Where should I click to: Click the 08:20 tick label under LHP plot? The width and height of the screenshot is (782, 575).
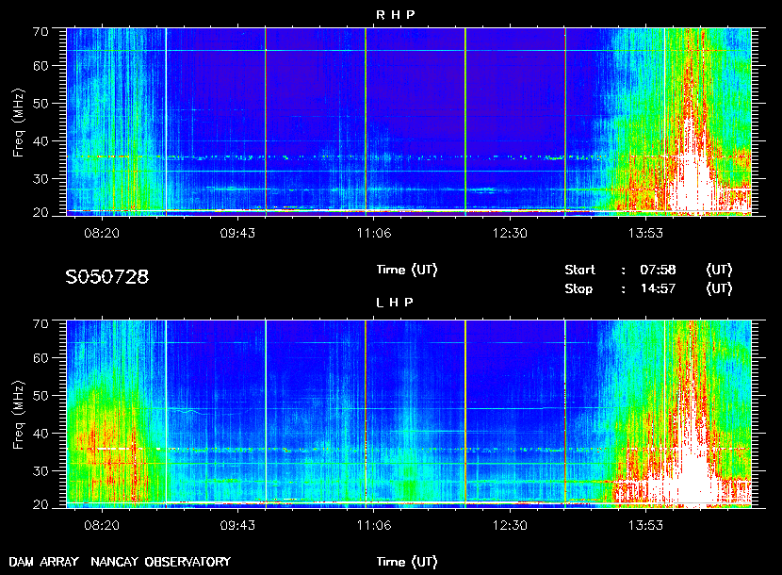[x=102, y=526]
